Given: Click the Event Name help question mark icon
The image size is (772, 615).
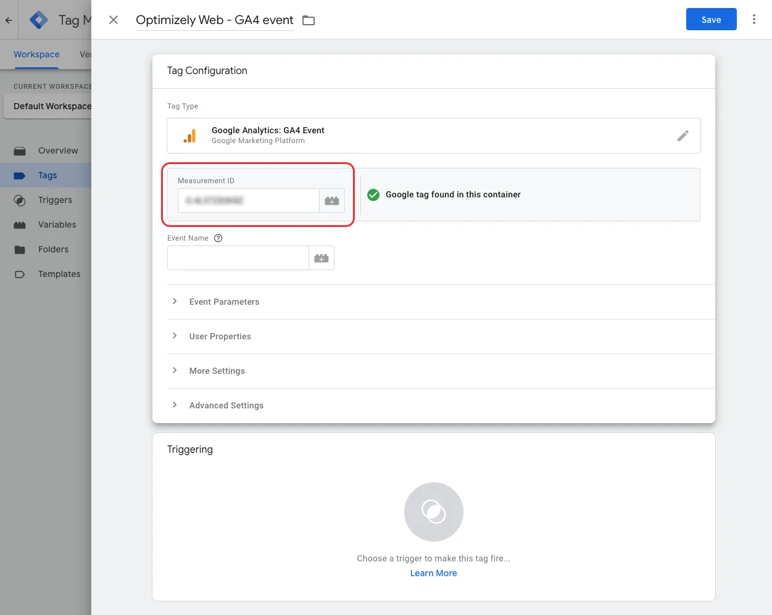Looking at the screenshot, I should coord(218,238).
